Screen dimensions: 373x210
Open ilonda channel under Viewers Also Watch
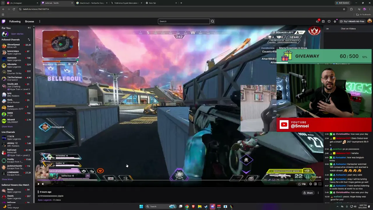point(17,190)
